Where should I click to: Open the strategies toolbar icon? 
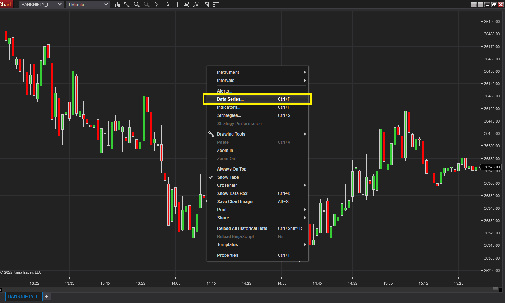point(206,5)
